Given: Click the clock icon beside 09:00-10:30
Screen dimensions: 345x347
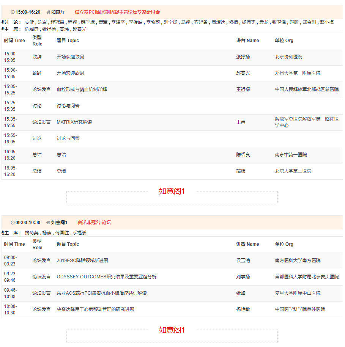Looking at the screenshot, I should coord(13,222).
